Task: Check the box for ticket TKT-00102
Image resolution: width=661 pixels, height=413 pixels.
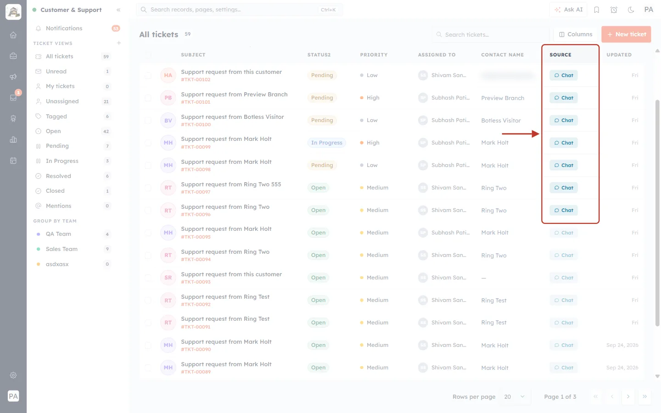Action: (x=148, y=75)
